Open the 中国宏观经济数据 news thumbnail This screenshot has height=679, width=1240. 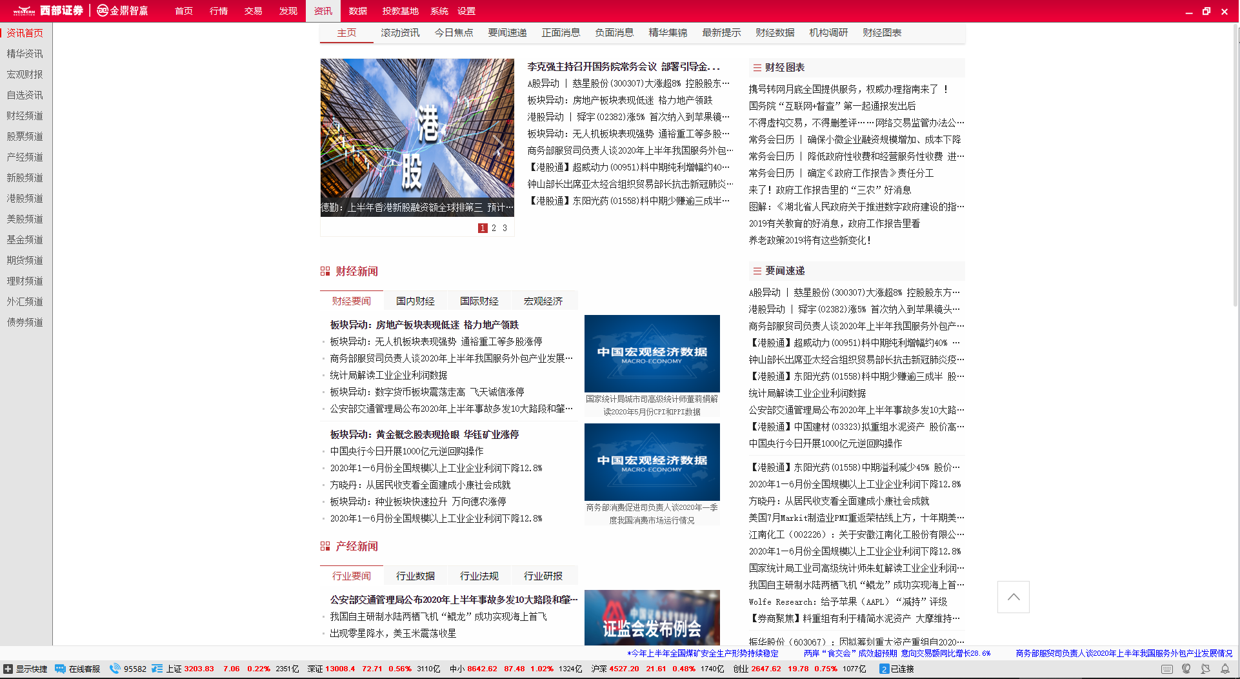pos(652,353)
